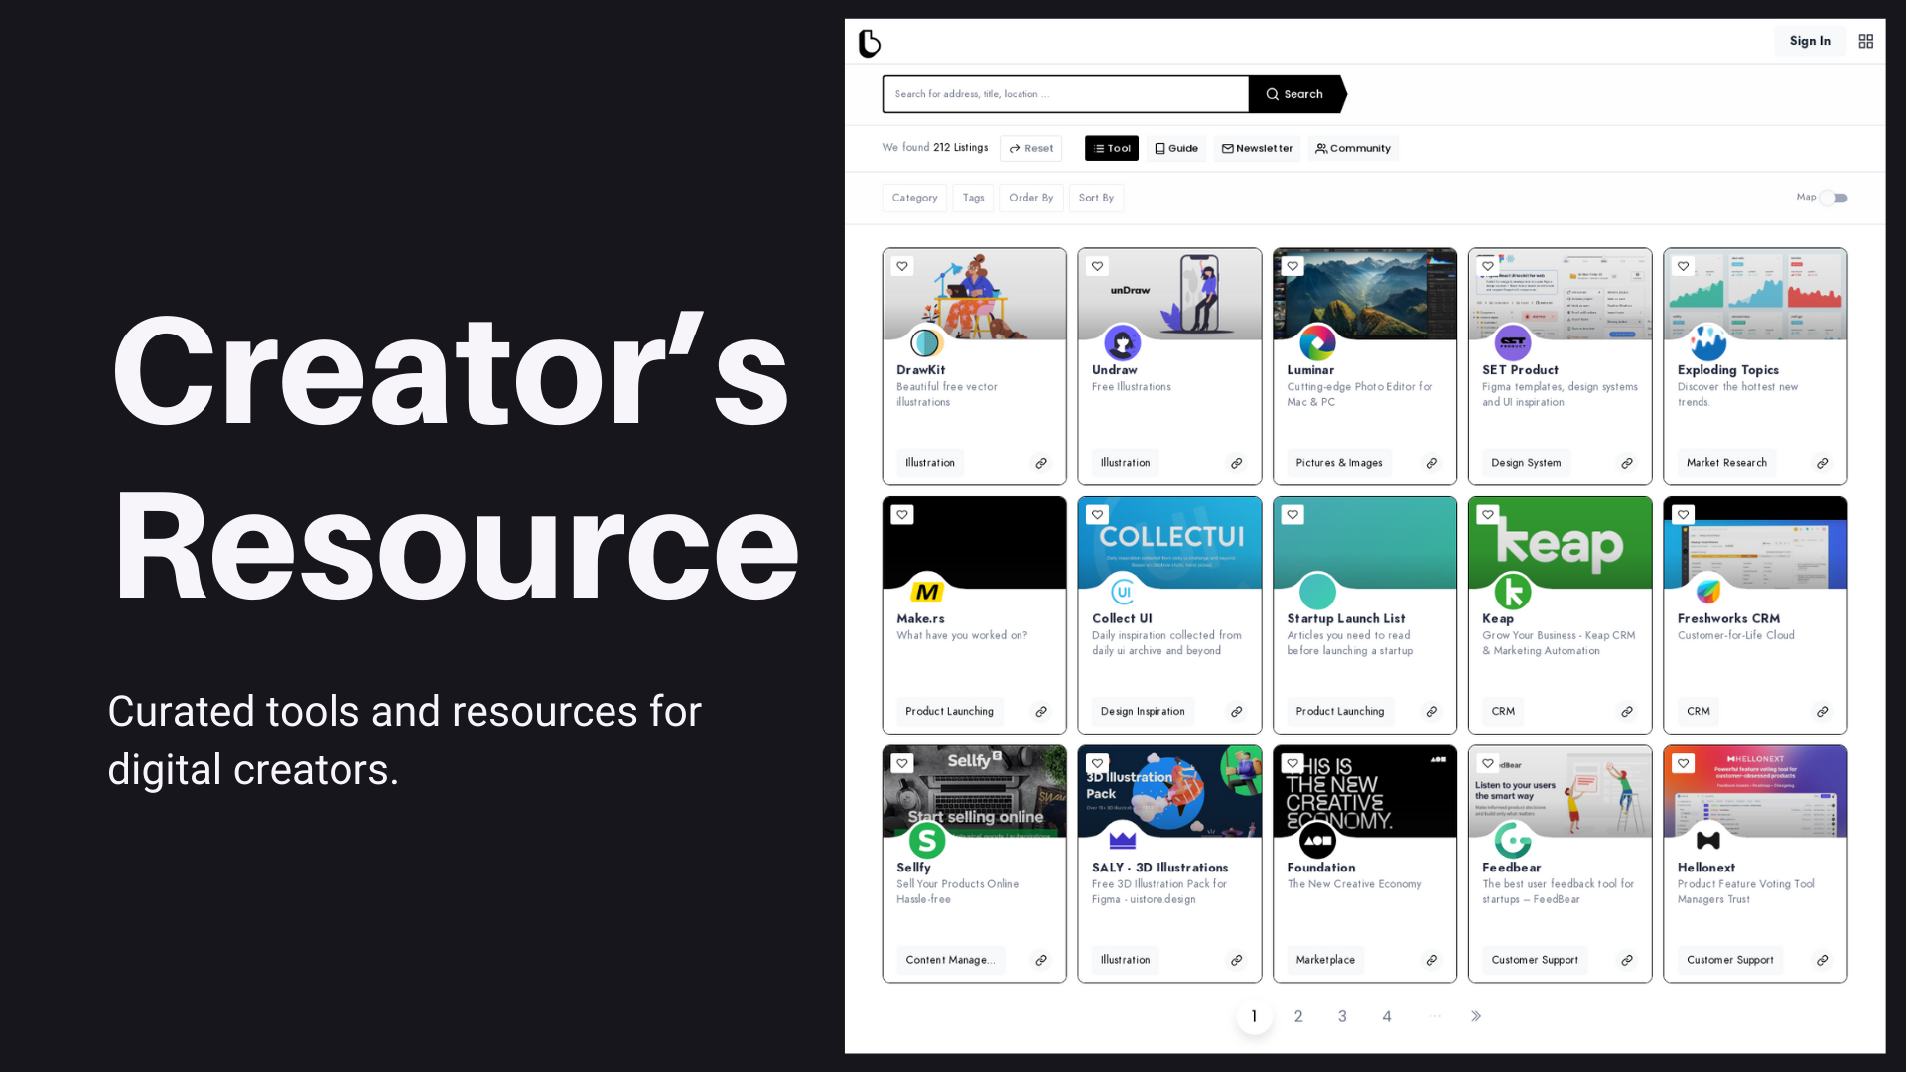Click the Sign In button
Viewport: 1906px width, 1072px height.
1810,41
